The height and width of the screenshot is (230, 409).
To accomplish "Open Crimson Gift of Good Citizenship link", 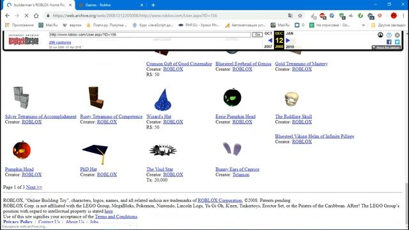I will [179, 64].
